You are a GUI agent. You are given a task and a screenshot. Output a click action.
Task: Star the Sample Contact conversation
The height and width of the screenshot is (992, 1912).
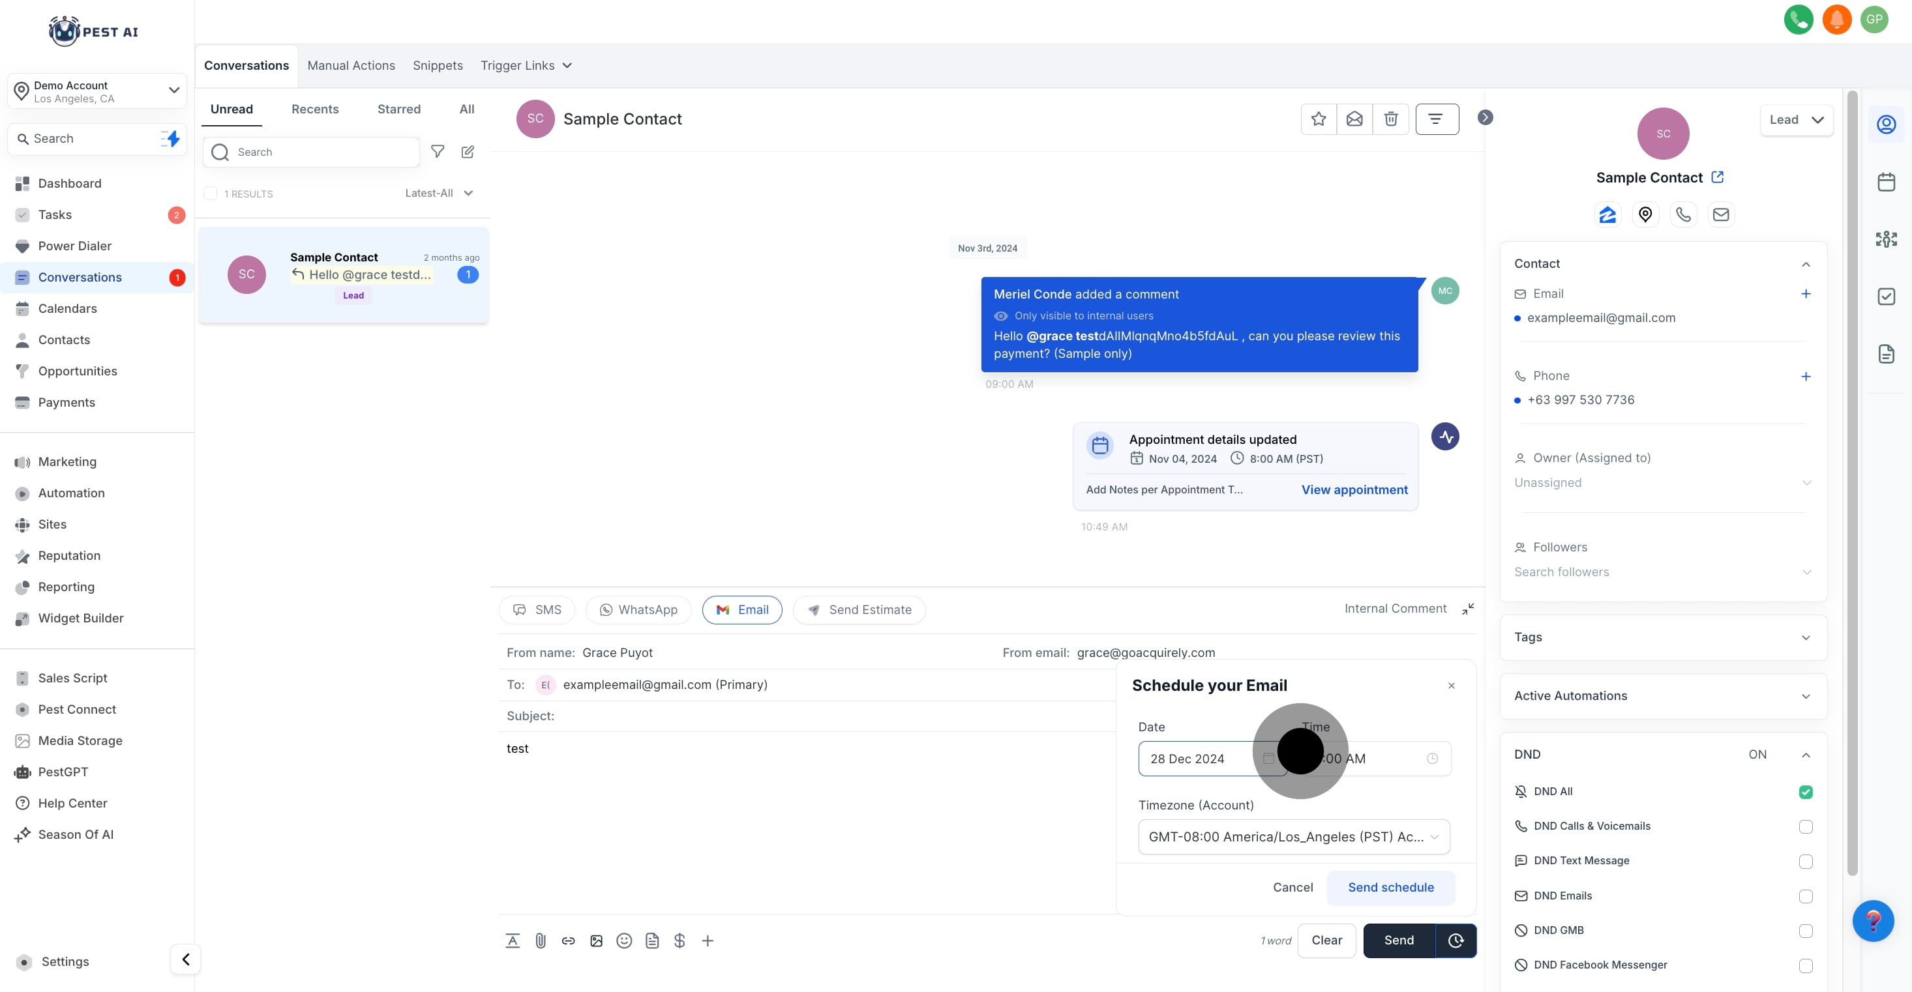click(1318, 119)
